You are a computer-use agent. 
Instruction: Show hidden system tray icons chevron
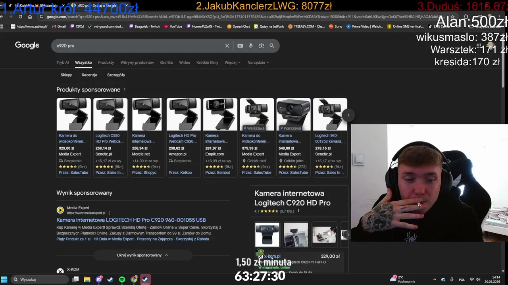[435, 279]
